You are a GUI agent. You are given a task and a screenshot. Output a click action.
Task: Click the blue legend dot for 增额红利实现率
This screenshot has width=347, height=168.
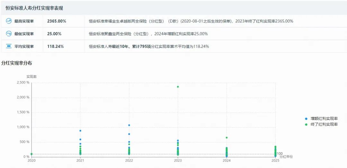click(x=306, y=119)
